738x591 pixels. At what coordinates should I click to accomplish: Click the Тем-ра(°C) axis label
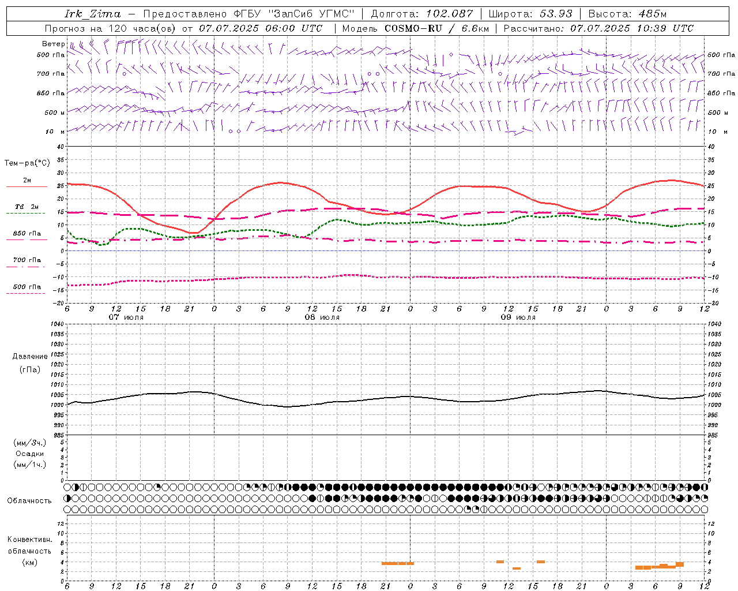tap(27, 163)
